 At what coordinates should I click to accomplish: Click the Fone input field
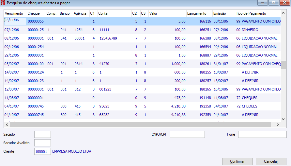pyautogui.click(x=262, y=134)
